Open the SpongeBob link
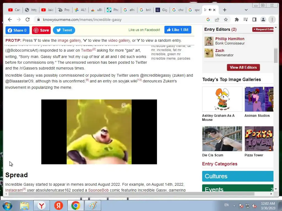 tap(98, 190)
